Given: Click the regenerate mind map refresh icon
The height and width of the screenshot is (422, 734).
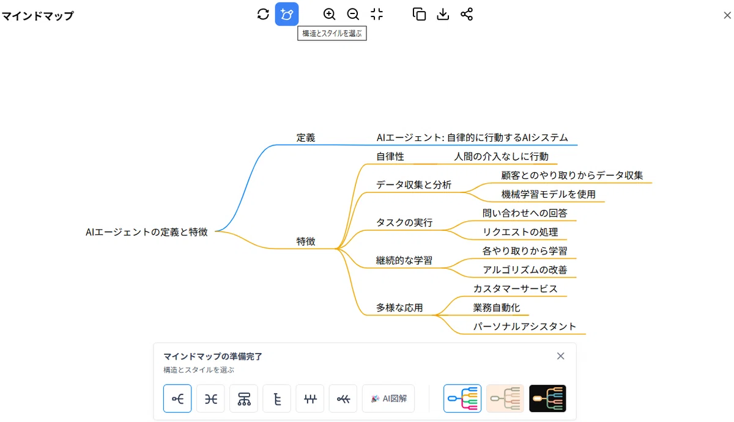Looking at the screenshot, I should [263, 14].
